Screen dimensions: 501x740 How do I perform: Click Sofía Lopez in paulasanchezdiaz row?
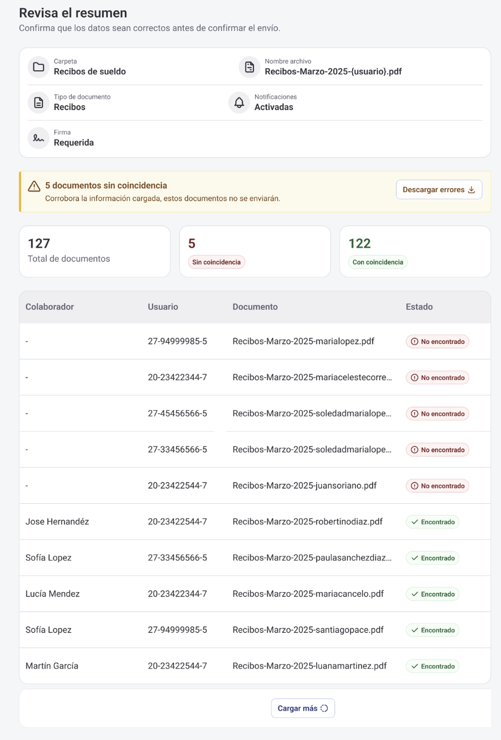coord(49,558)
